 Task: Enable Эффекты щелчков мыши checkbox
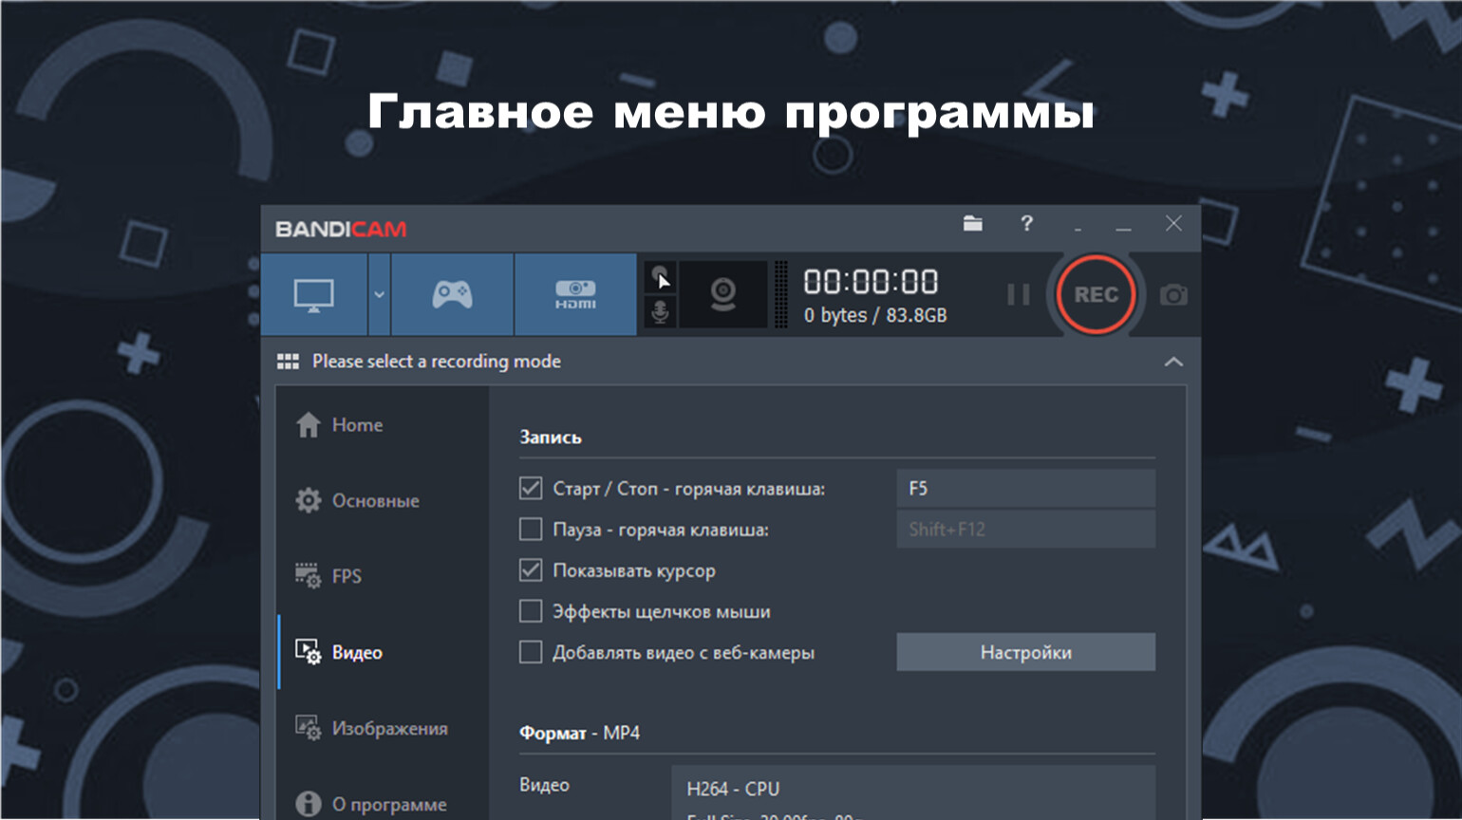coord(531,611)
